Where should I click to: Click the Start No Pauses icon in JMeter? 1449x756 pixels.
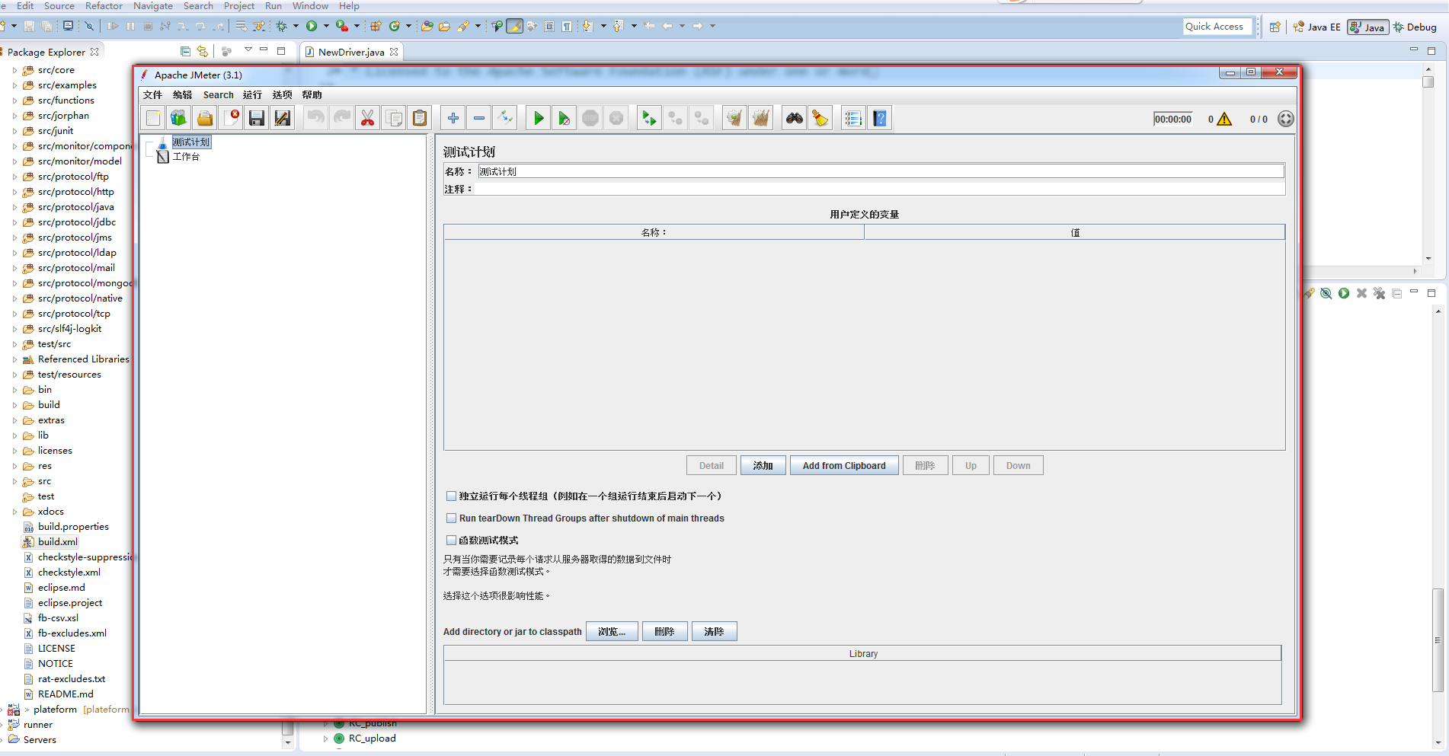coord(565,118)
